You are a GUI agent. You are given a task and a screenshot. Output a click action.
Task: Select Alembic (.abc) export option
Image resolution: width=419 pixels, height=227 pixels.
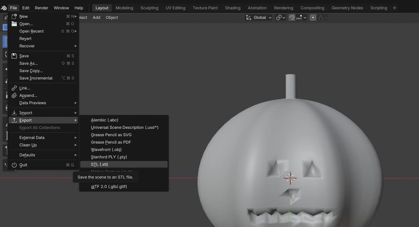coord(124,120)
